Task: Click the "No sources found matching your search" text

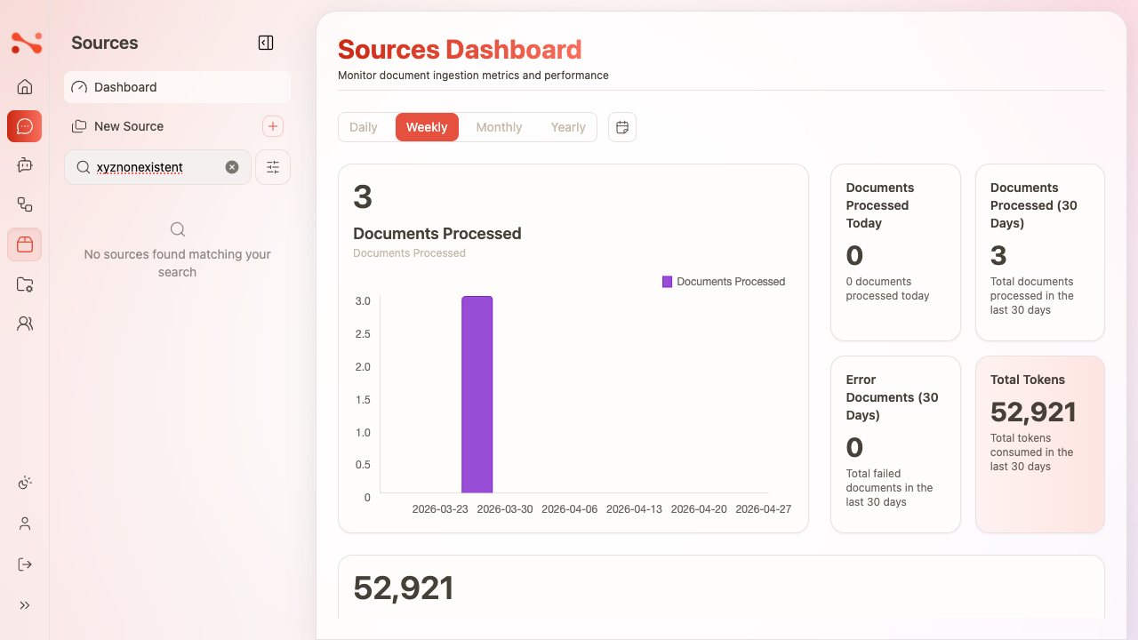Action: (x=177, y=263)
